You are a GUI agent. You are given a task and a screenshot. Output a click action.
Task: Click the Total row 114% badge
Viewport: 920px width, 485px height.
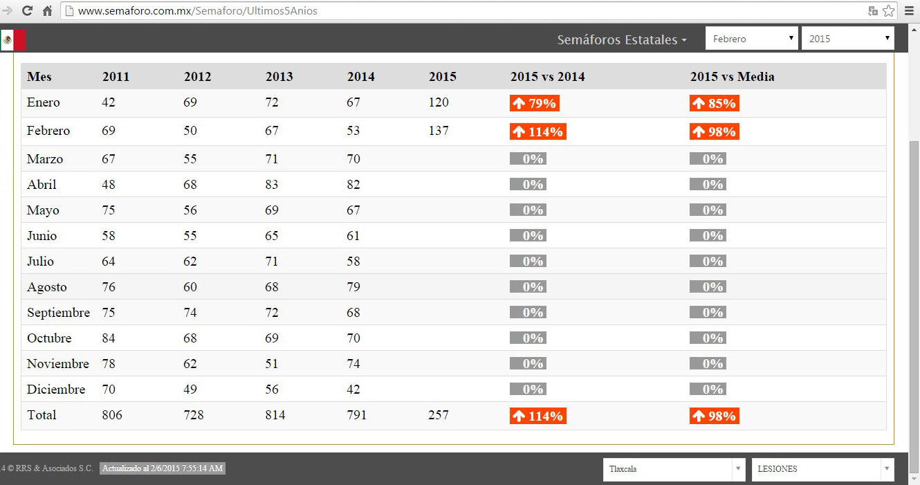click(537, 416)
